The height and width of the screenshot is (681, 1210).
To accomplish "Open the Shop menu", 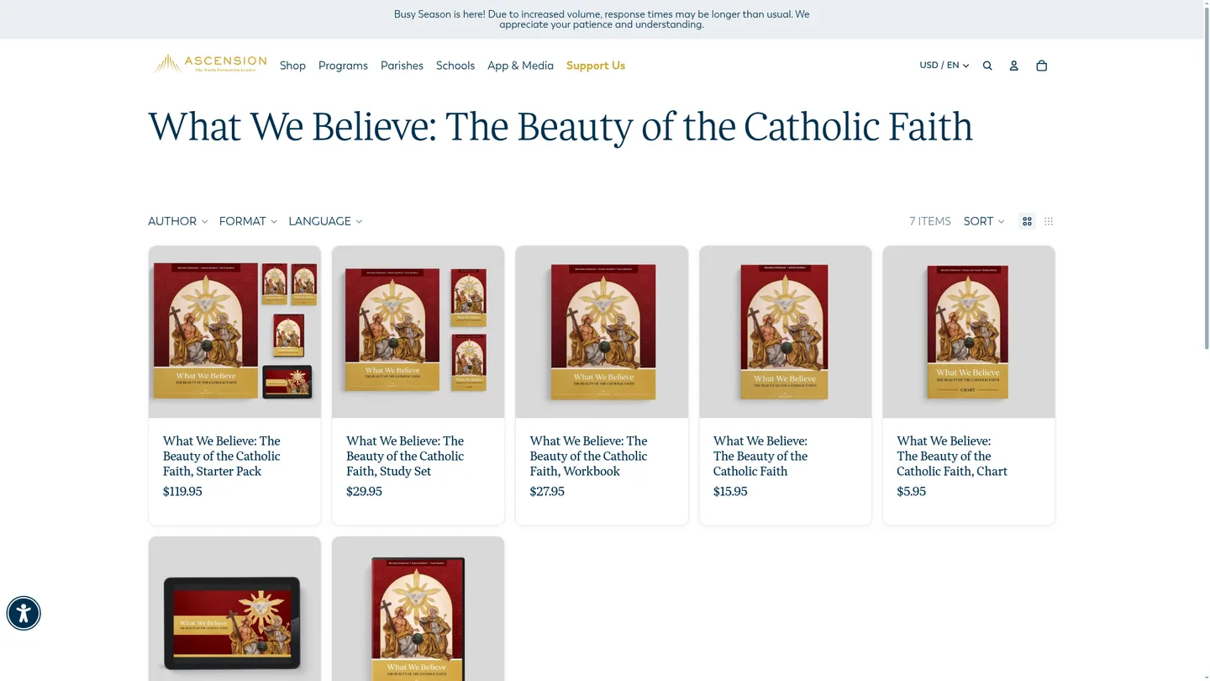I will tap(292, 66).
